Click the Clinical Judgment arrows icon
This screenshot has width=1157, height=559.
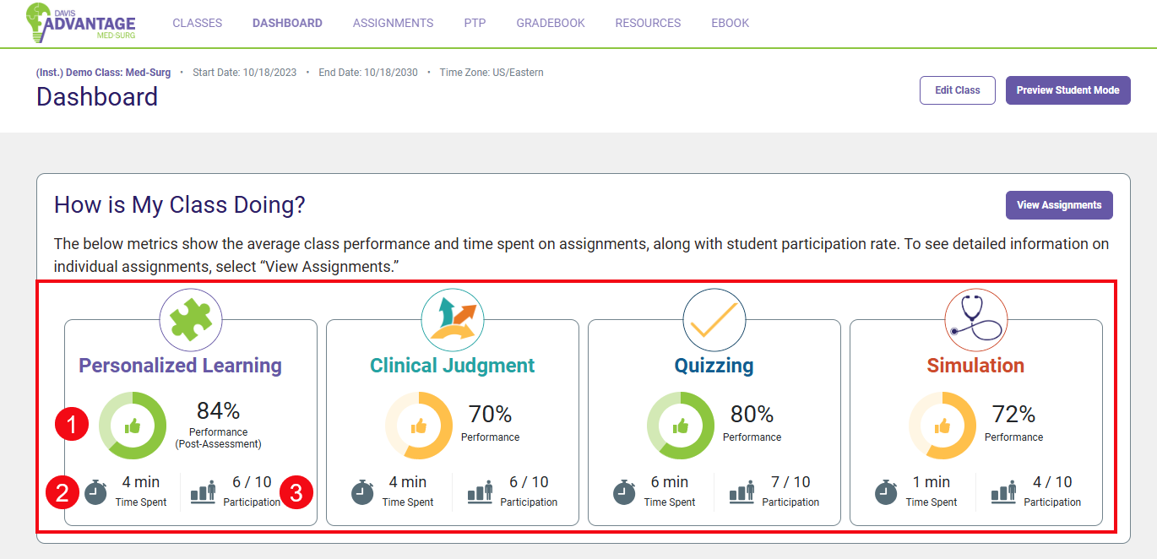452,319
